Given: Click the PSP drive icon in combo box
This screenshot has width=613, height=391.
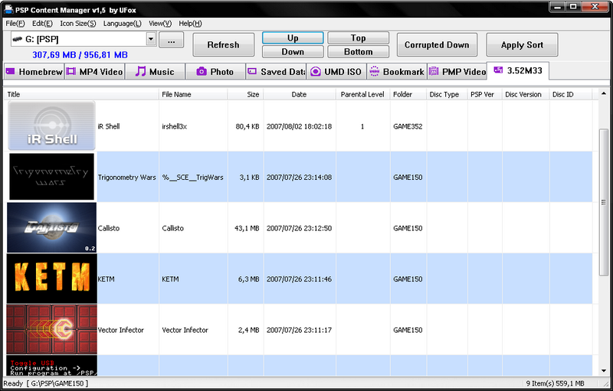Looking at the screenshot, I should click(17, 39).
